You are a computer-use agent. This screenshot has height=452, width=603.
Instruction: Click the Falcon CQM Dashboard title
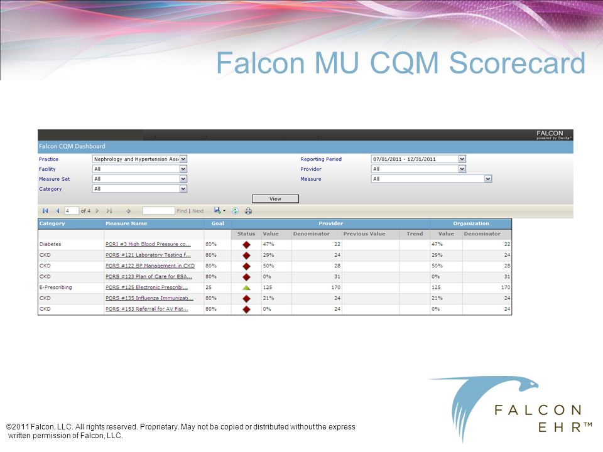72,146
